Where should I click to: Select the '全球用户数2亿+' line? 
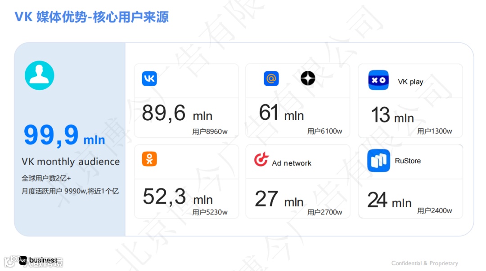[x=46, y=178]
